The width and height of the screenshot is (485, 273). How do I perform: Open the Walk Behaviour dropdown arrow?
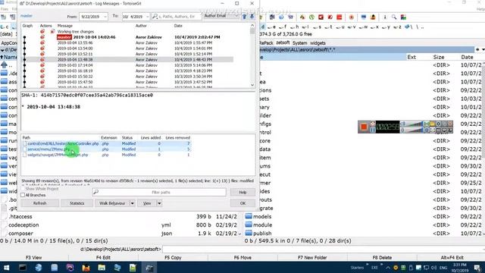coord(132,203)
